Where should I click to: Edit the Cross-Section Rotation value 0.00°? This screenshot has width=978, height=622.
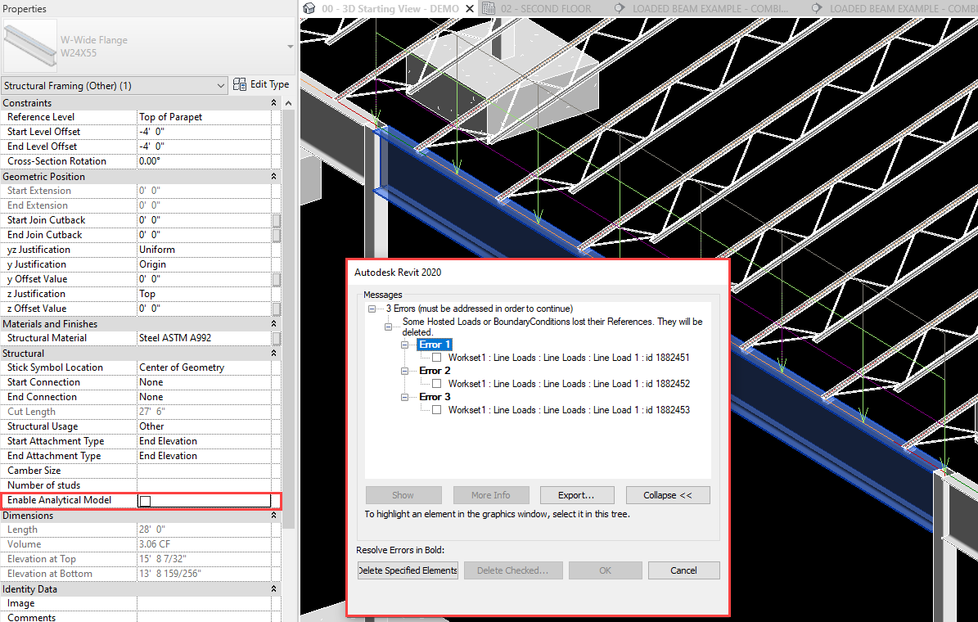[204, 161]
